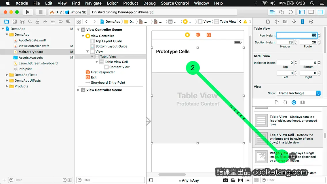Select Assets.xcassets in the navigator
This screenshot has height=184, width=327.
[x=31, y=57]
